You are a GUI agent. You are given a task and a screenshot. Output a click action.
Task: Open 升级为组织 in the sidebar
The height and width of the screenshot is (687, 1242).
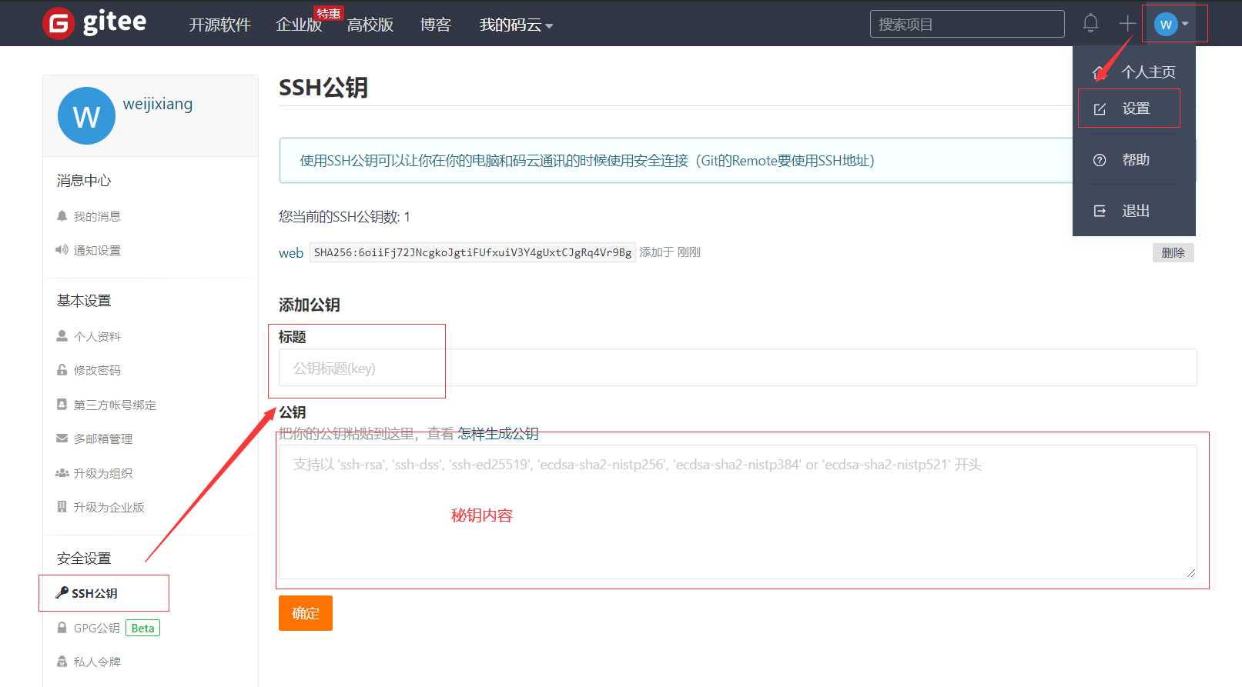click(x=103, y=473)
